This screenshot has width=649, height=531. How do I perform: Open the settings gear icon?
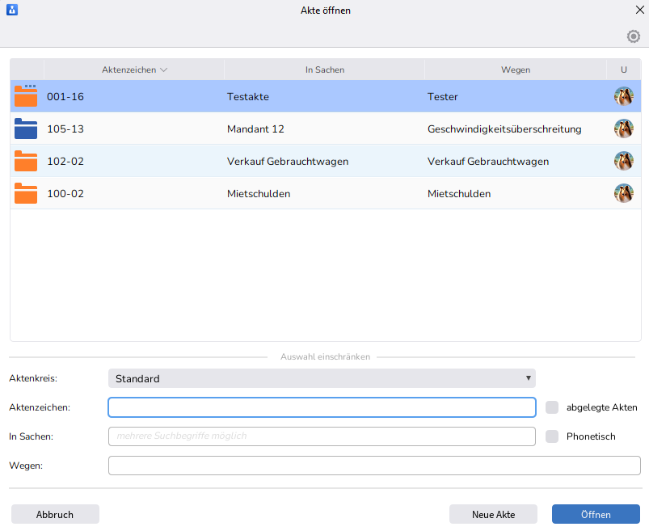tap(634, 36)
